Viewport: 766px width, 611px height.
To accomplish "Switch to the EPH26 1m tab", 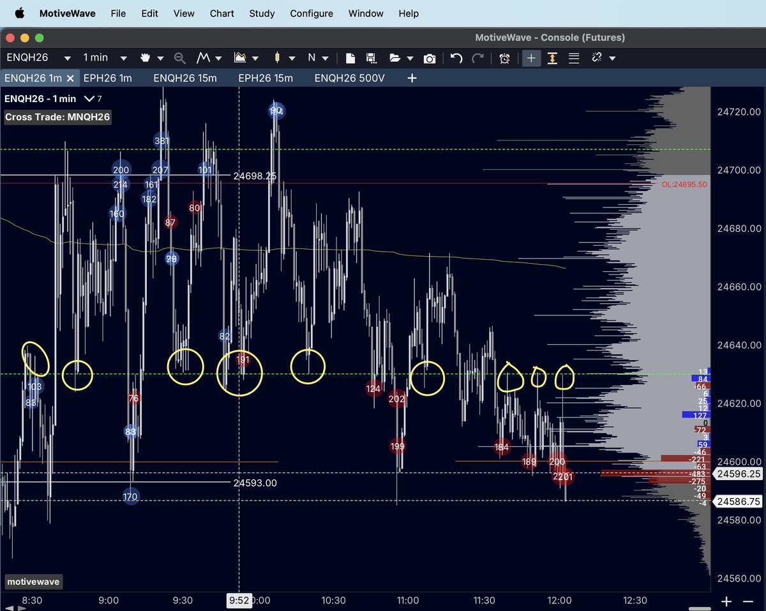I will [x=107, y=78].
